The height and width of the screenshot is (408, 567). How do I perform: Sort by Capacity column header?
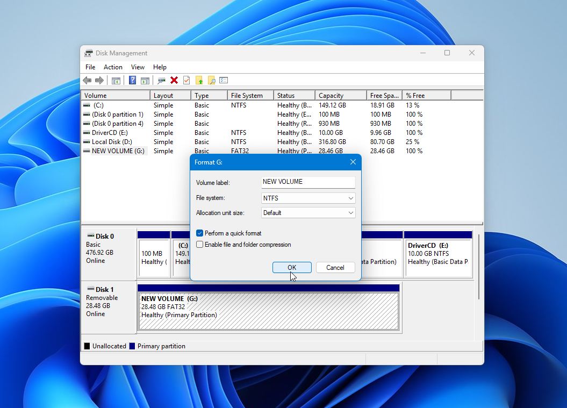pyautogui.click(x=341, y=96)
